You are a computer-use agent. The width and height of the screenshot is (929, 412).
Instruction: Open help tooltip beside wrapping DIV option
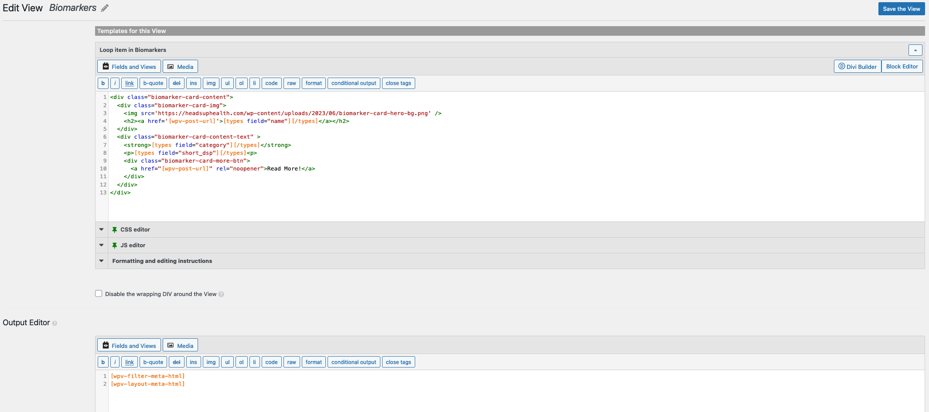coord(221,294)
